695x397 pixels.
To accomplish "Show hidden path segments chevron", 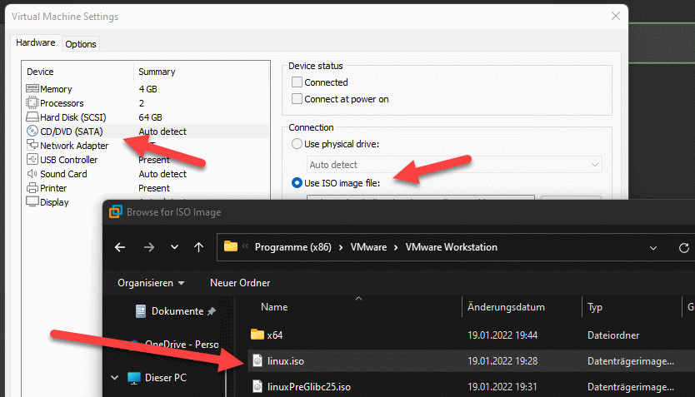I will coord(245,246).
